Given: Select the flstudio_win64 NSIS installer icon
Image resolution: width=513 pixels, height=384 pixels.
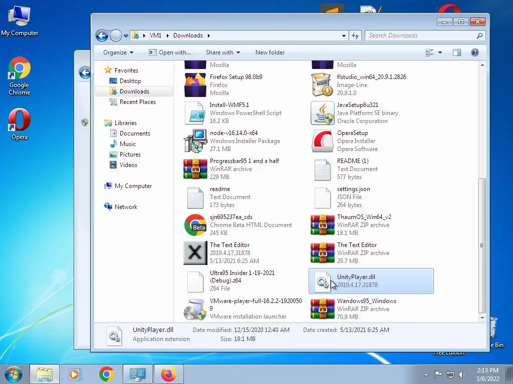Looking at the screenshot, I should tap(322, 85).
